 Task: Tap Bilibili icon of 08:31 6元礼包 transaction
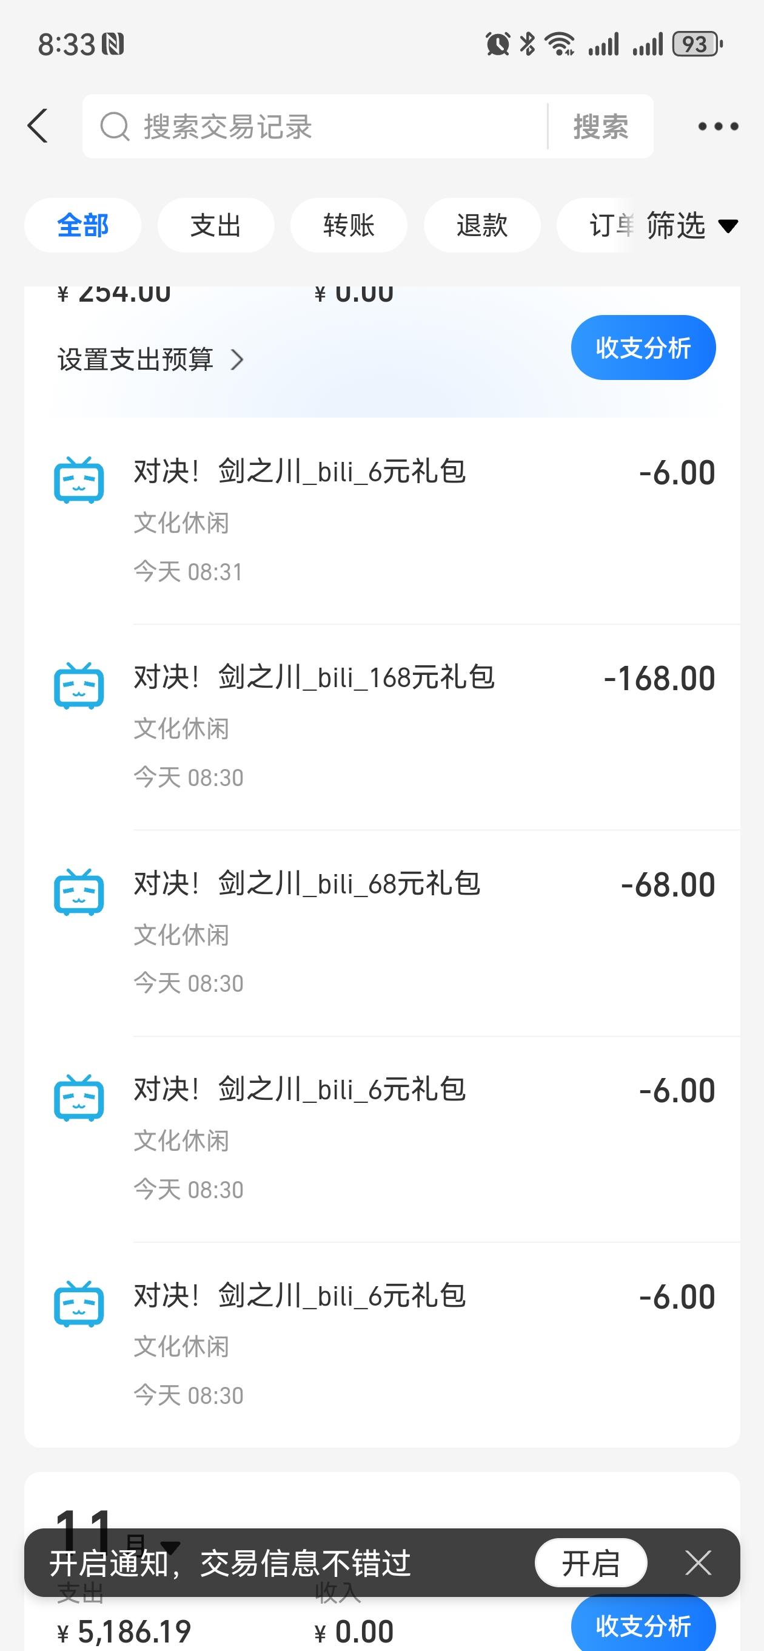pyautogui.click(x=79, y=480)
